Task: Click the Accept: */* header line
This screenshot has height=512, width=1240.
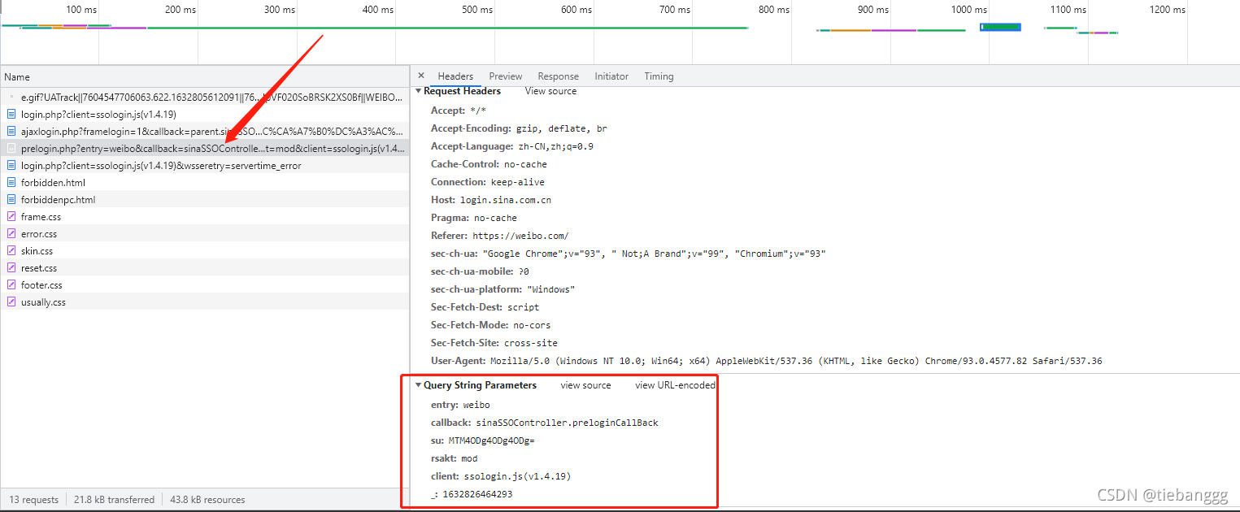Action: coord(459,111)
